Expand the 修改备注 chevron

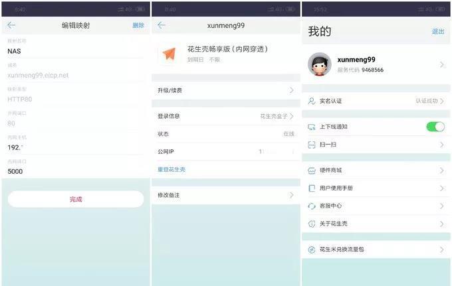pyautogui.click(x=291, y=195)
